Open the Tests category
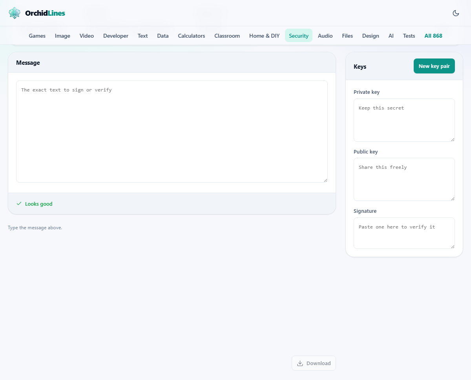The image size is (471, 380). (x=409, y=36)
